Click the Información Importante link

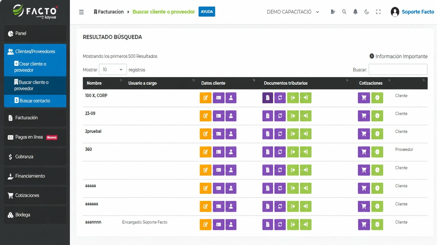point(401,56)
